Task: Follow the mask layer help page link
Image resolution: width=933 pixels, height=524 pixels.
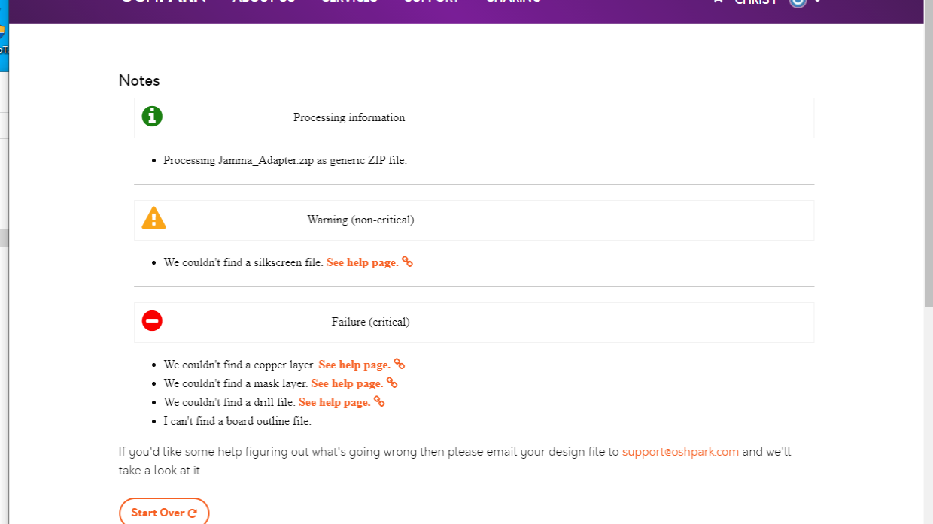Action: pyautogui.click(x=347, y=383)
